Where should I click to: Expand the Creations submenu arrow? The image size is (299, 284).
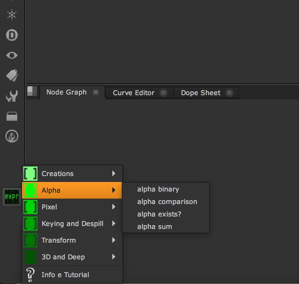point(114,173)
